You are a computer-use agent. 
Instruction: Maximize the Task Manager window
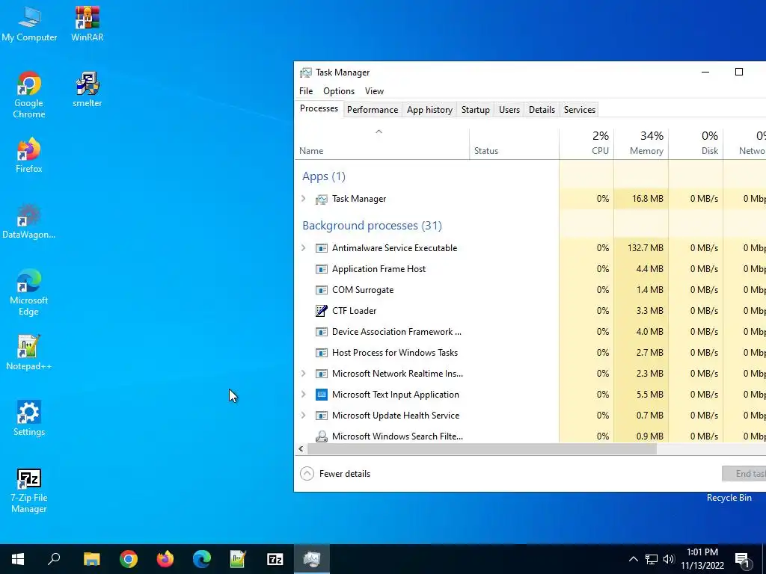coord(738,72)
